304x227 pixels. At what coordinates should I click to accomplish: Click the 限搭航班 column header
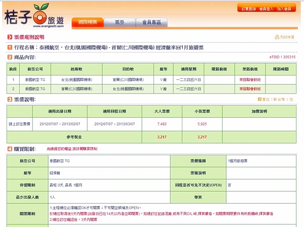219,69
